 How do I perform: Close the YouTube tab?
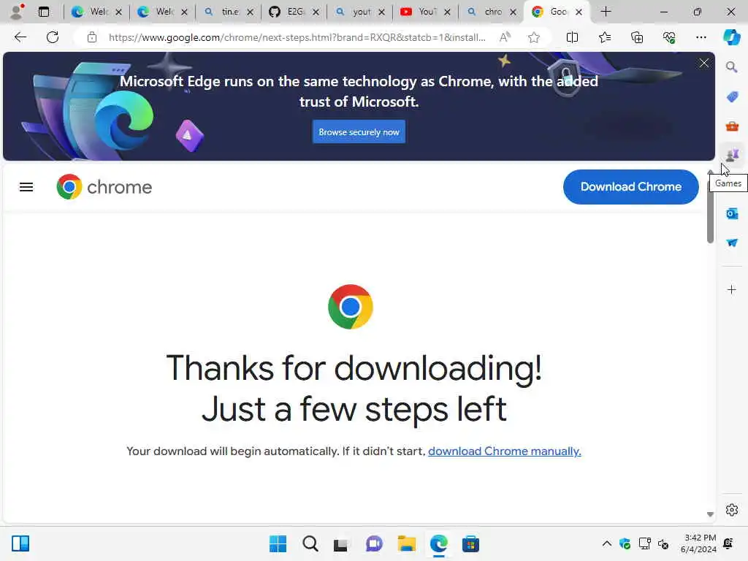[x=447, y=12]
